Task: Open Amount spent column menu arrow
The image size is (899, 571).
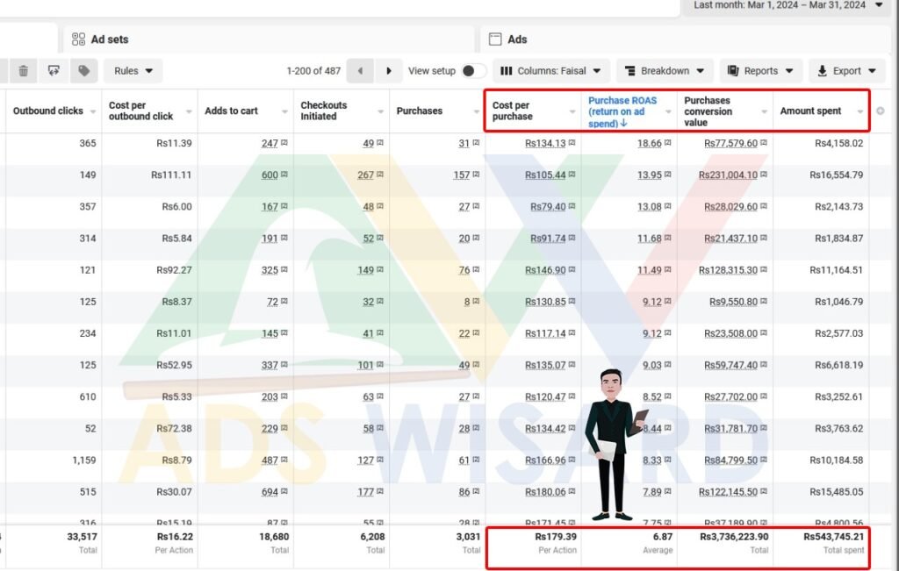Action: coord(860,111)
